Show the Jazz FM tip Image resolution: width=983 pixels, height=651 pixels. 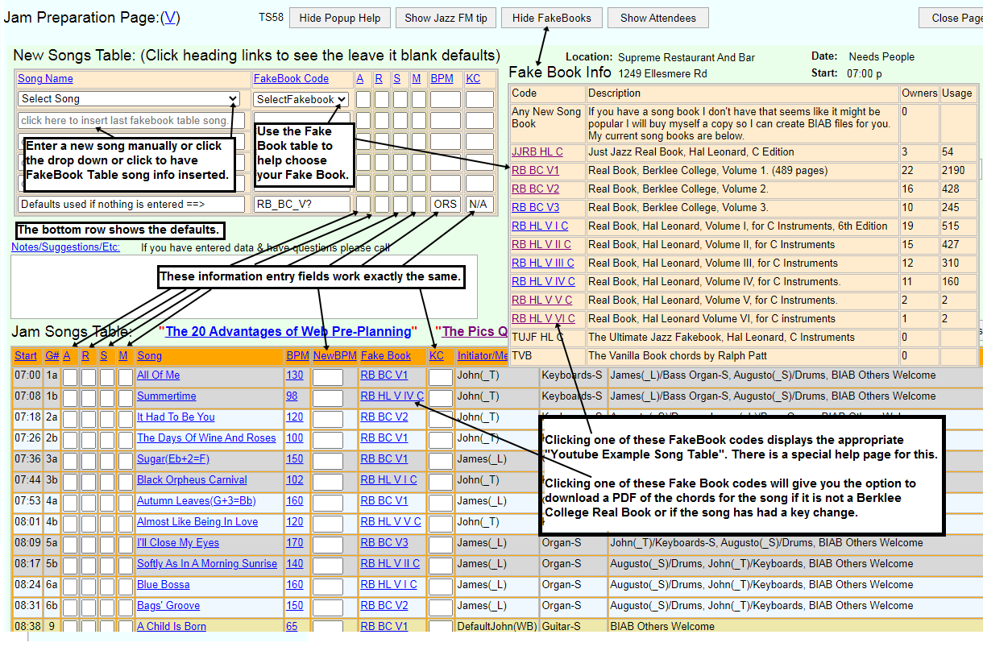click(x=446, y=18)
